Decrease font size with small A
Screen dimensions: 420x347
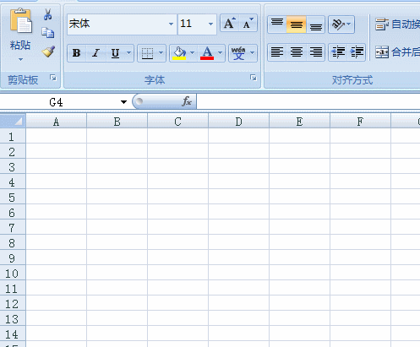coord(248,24)
